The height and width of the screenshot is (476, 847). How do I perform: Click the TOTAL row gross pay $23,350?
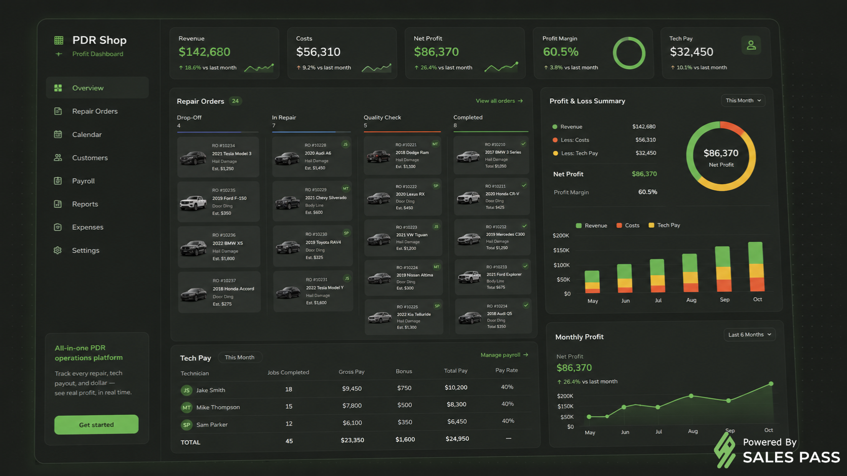point(353,440)
